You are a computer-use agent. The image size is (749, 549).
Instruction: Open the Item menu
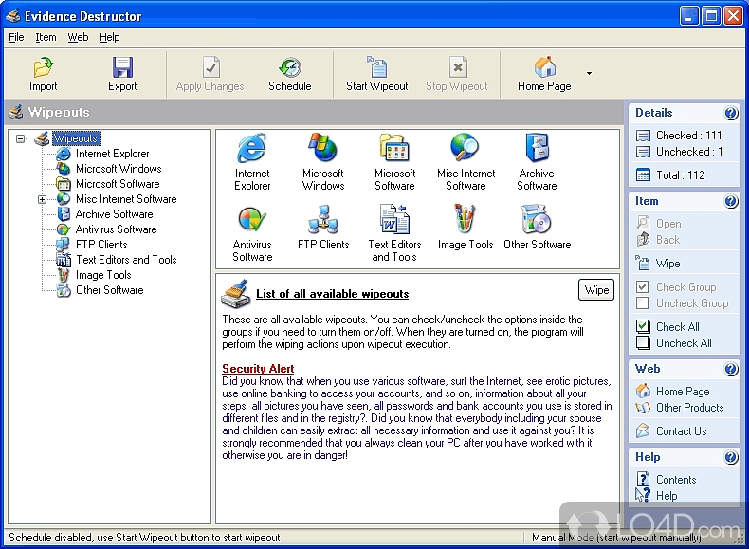point(46,37)
